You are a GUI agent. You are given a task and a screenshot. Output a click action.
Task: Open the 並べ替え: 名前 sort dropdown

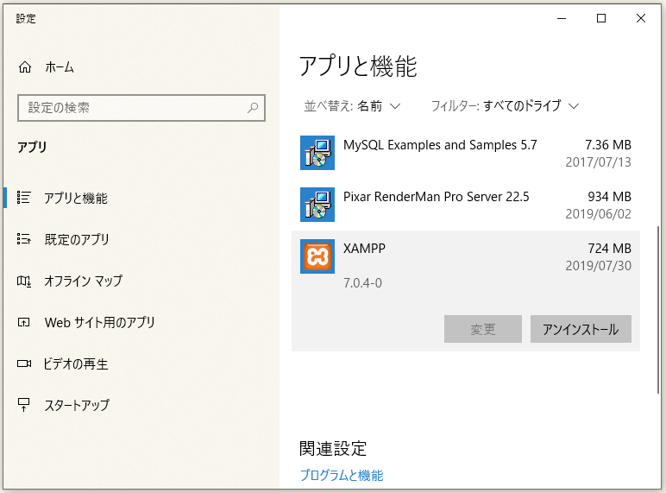coord(352,106)
